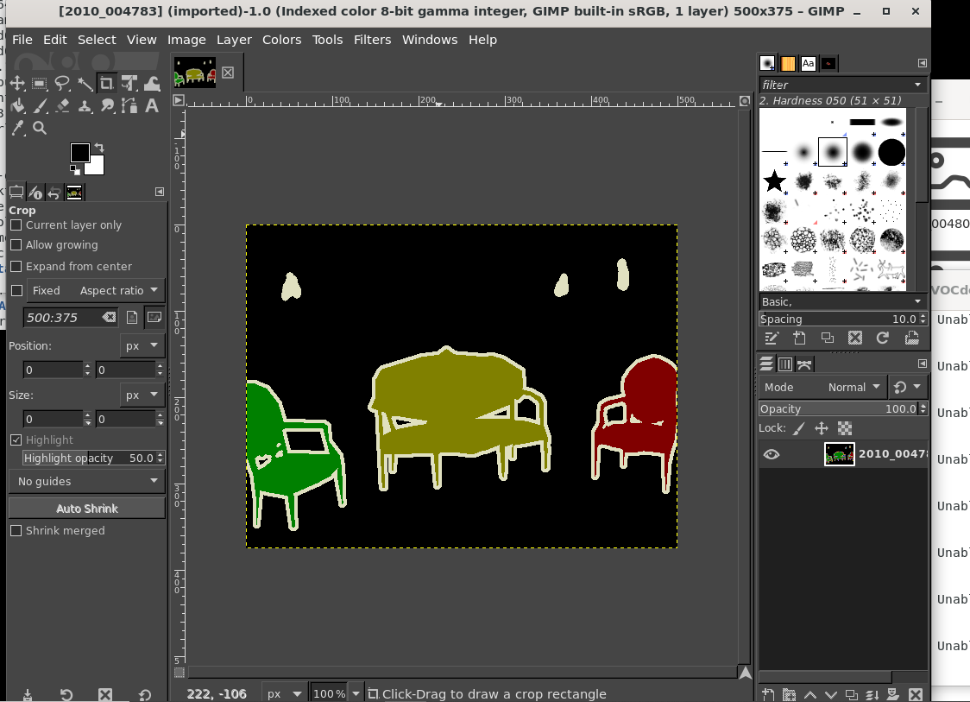Screen dimensions: 970x702
Task: Open the No guides dropdown
Action: coord(86,481)
